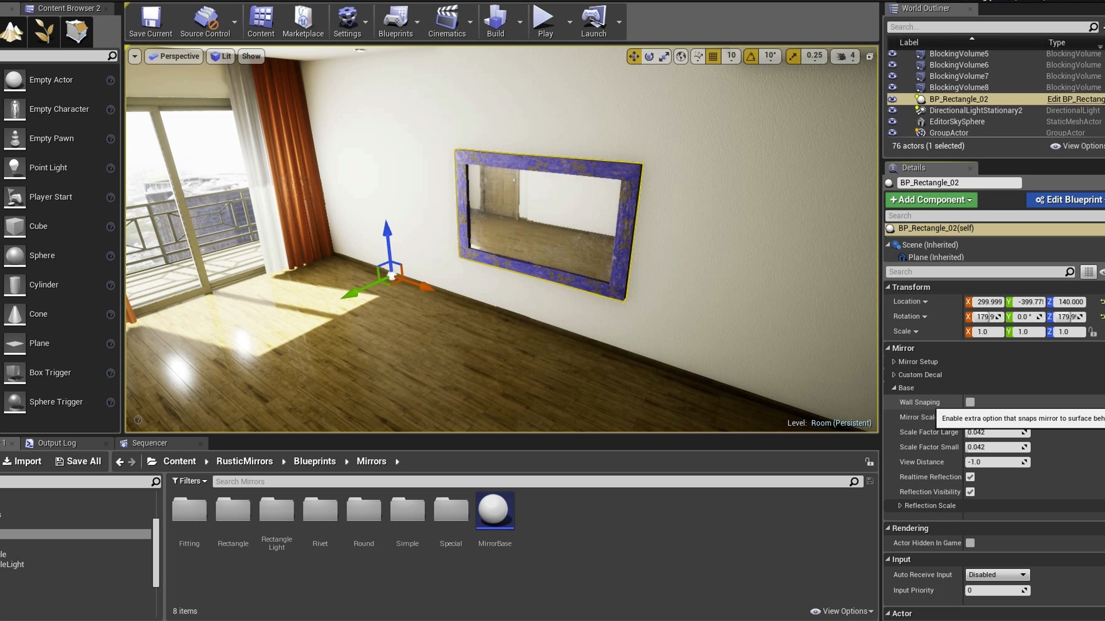Disable Realtime Reflection checkbox

[971, 477]
